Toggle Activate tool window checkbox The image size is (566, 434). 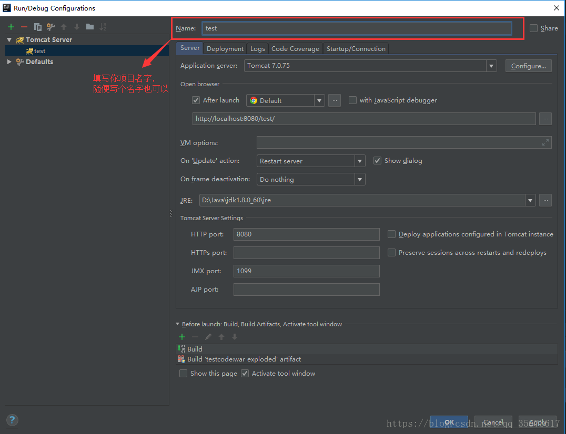[x=245, y=374]
